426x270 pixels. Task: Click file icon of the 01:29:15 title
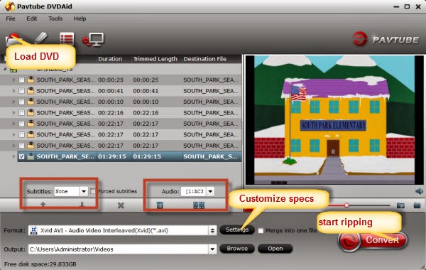tap(31, 156)
